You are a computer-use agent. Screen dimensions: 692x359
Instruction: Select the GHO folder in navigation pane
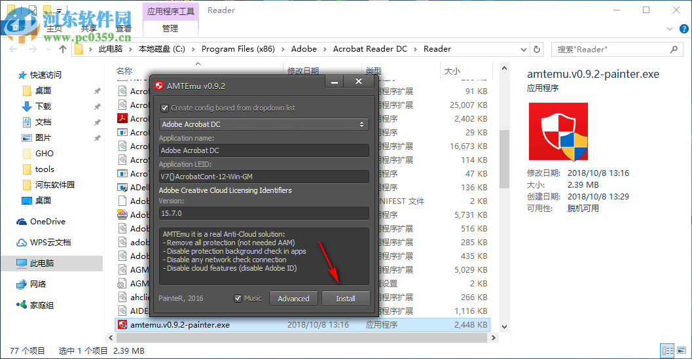(44, 154)
